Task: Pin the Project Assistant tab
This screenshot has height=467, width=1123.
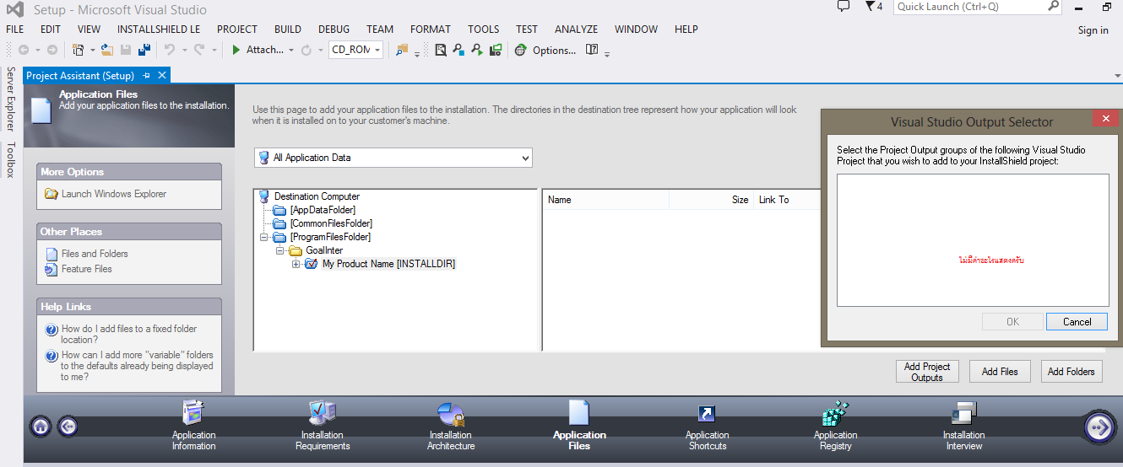Action: 147,75
